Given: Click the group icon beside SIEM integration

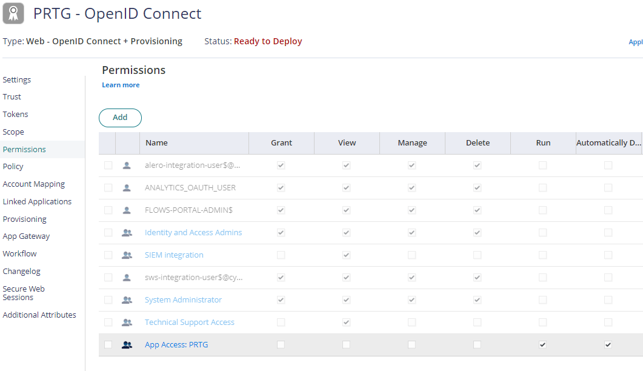Looking at the screenshot, I should (127, 255).
